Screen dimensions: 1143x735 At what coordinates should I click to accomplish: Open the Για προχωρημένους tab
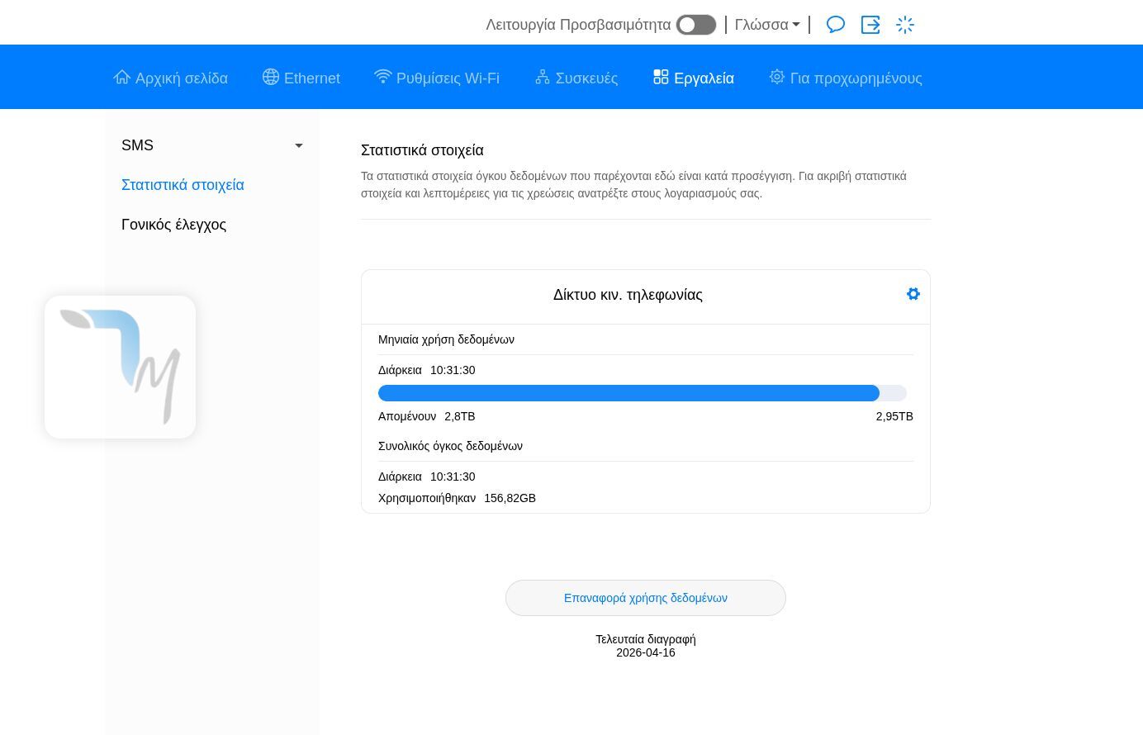856,78
